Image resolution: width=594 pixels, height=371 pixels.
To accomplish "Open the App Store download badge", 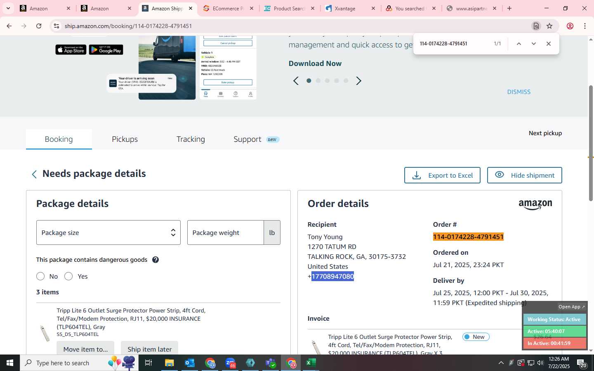I will coord(71,50).
